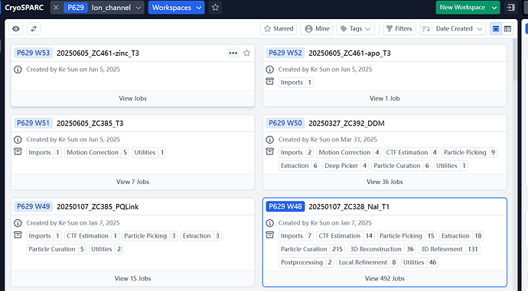Open the Filters panel

399,29
